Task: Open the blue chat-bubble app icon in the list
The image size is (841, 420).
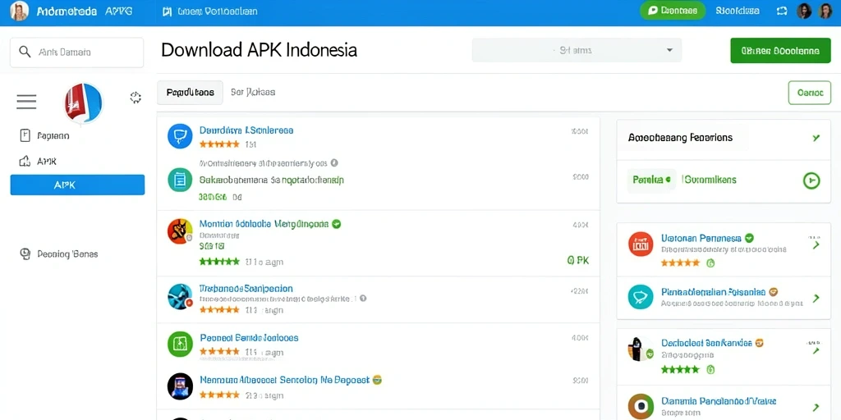Action: [180, 136]
